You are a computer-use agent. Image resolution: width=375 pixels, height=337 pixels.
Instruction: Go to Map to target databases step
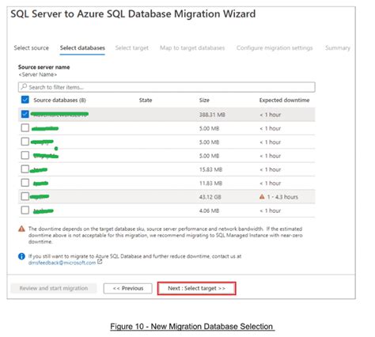[192, 48]
